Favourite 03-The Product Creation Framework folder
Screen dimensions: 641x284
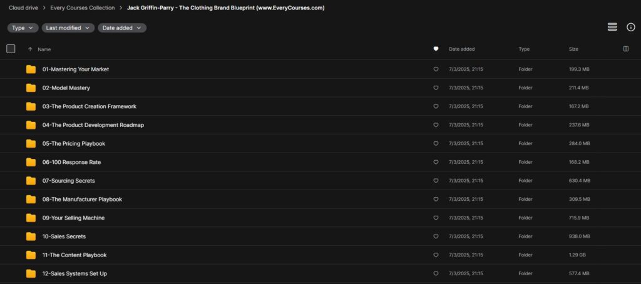click(436, 106)
